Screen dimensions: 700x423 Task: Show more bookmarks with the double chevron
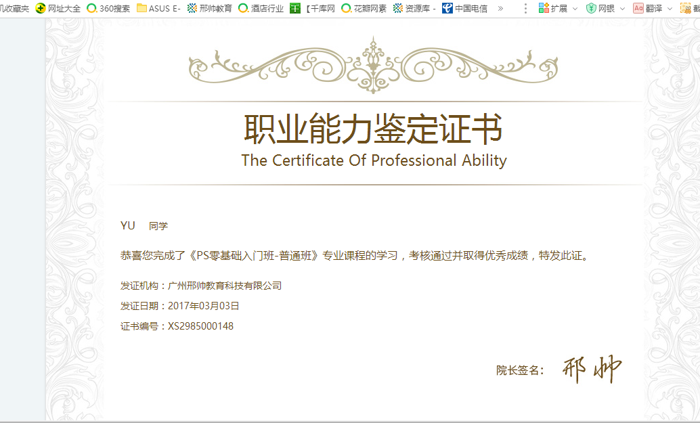[x=500, y=9]
